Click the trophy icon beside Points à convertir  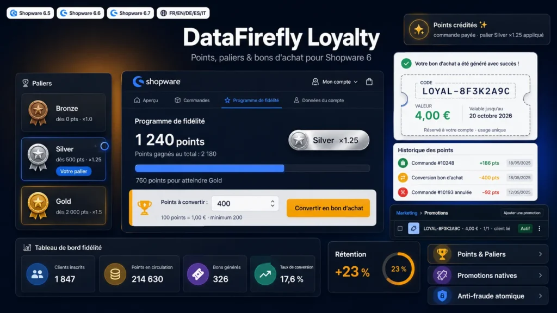(144, 208)
